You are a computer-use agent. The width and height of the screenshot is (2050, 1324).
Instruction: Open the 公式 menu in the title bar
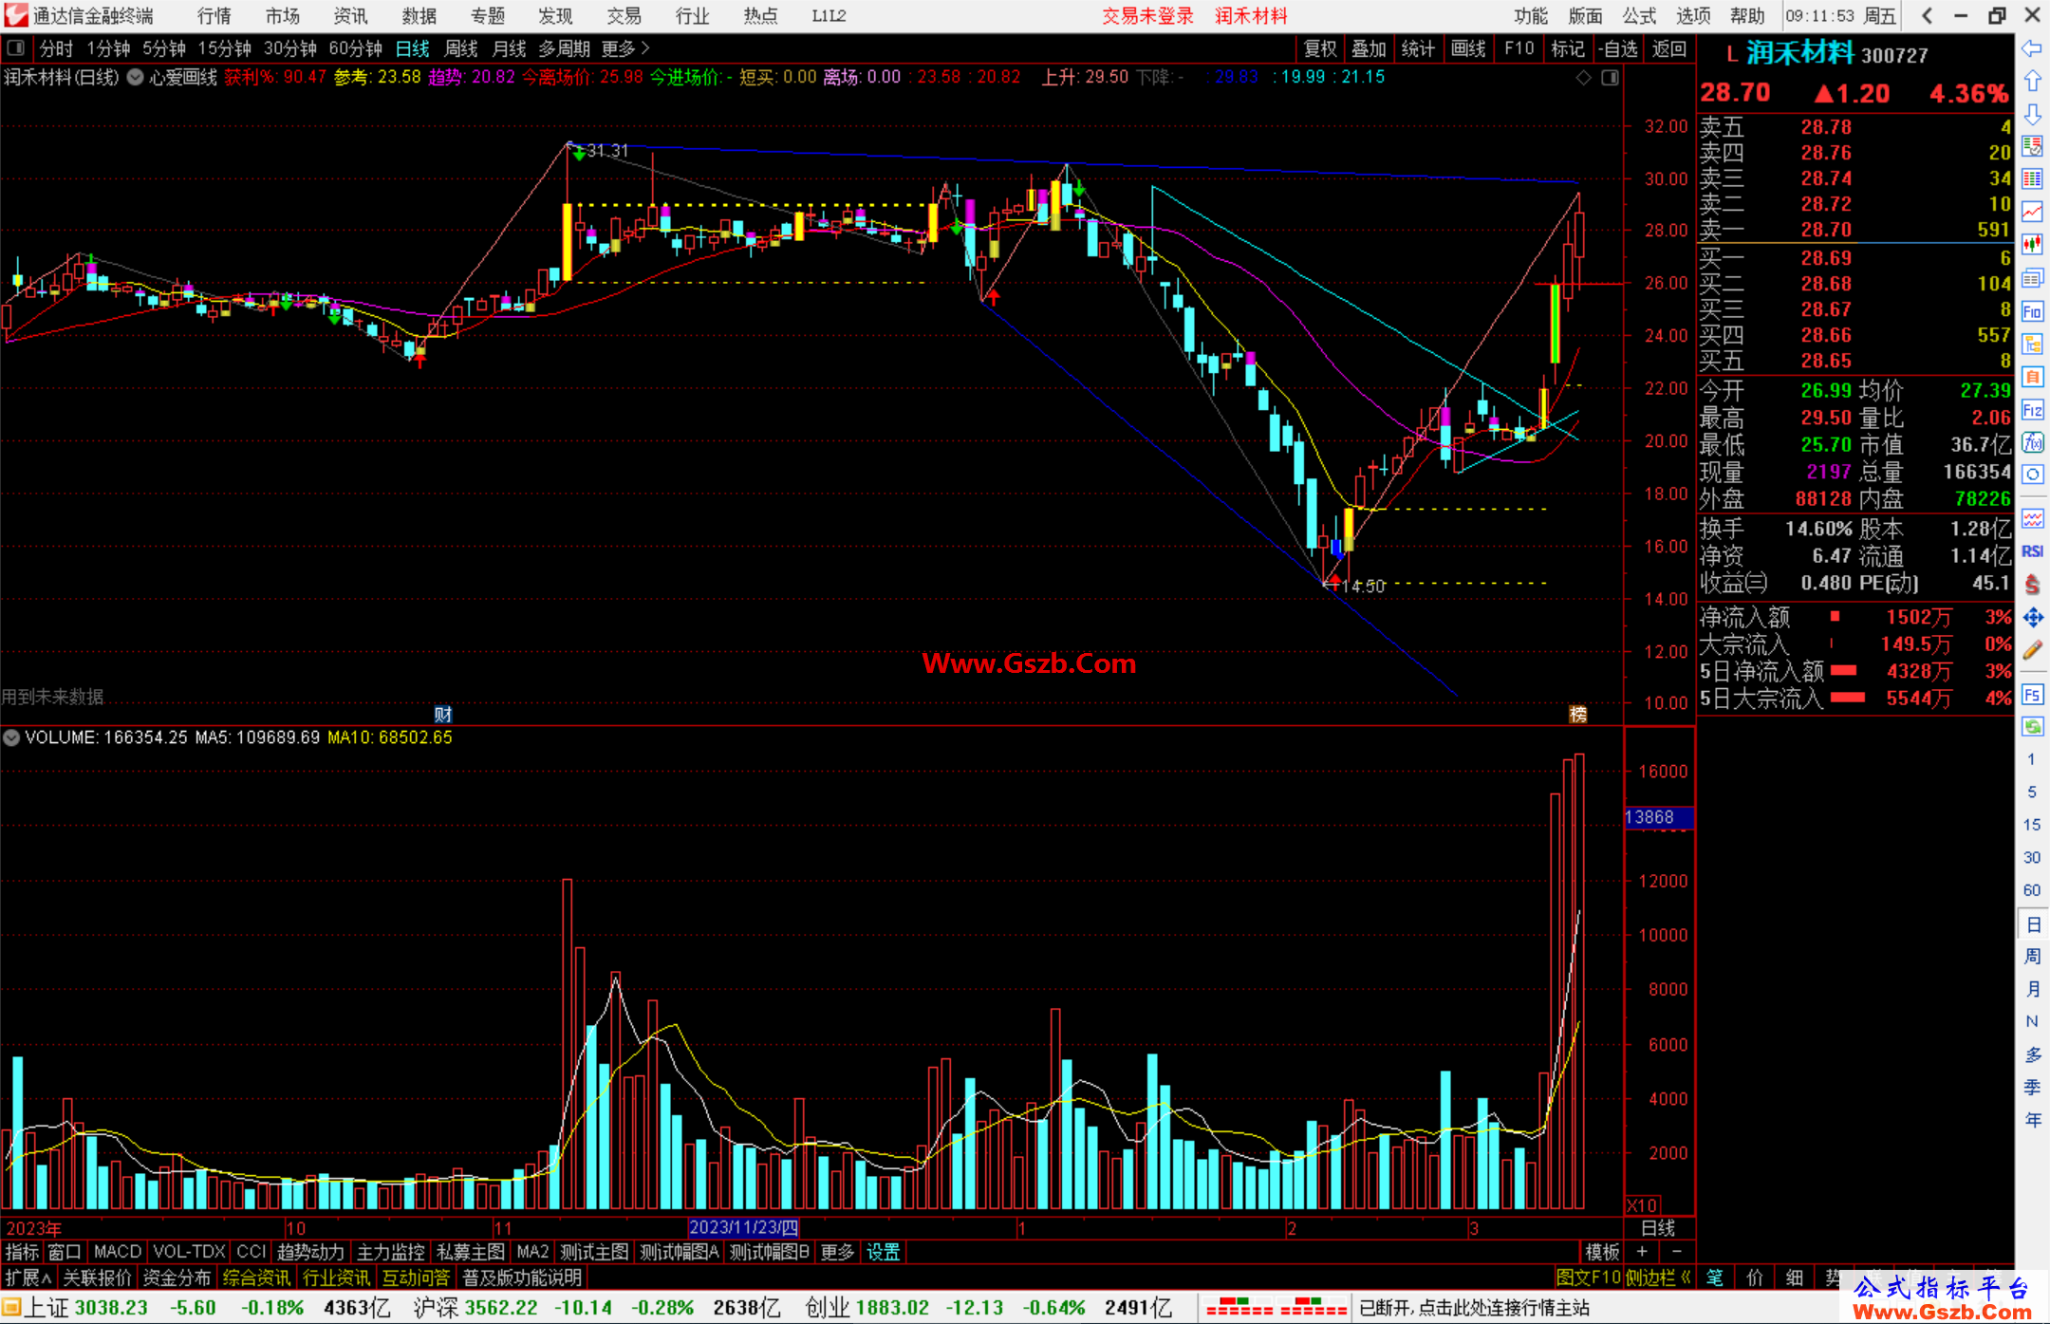click(x=1639, y=16)
